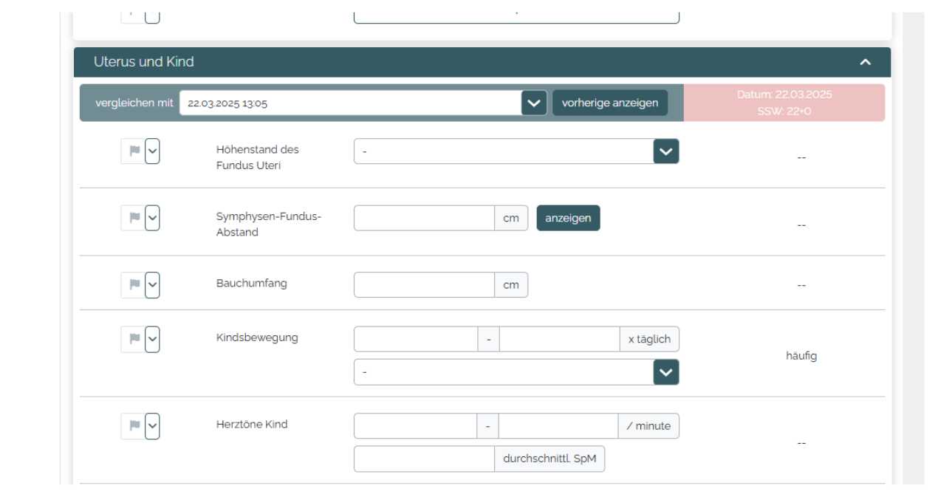The image size is (952, 497).
Task: Open flag options chevron for Herztöne Kind
Action: [x=152, y=426]
